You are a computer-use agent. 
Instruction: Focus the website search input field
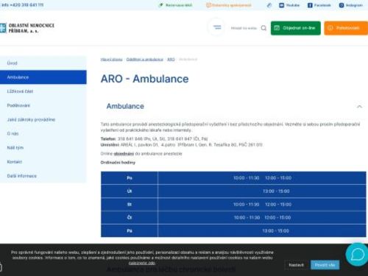(x=244, y=28)
